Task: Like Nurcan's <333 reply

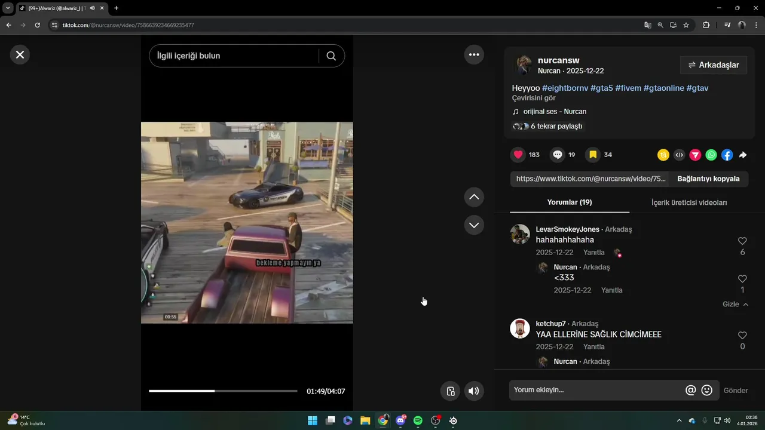Action: point(742,279)
